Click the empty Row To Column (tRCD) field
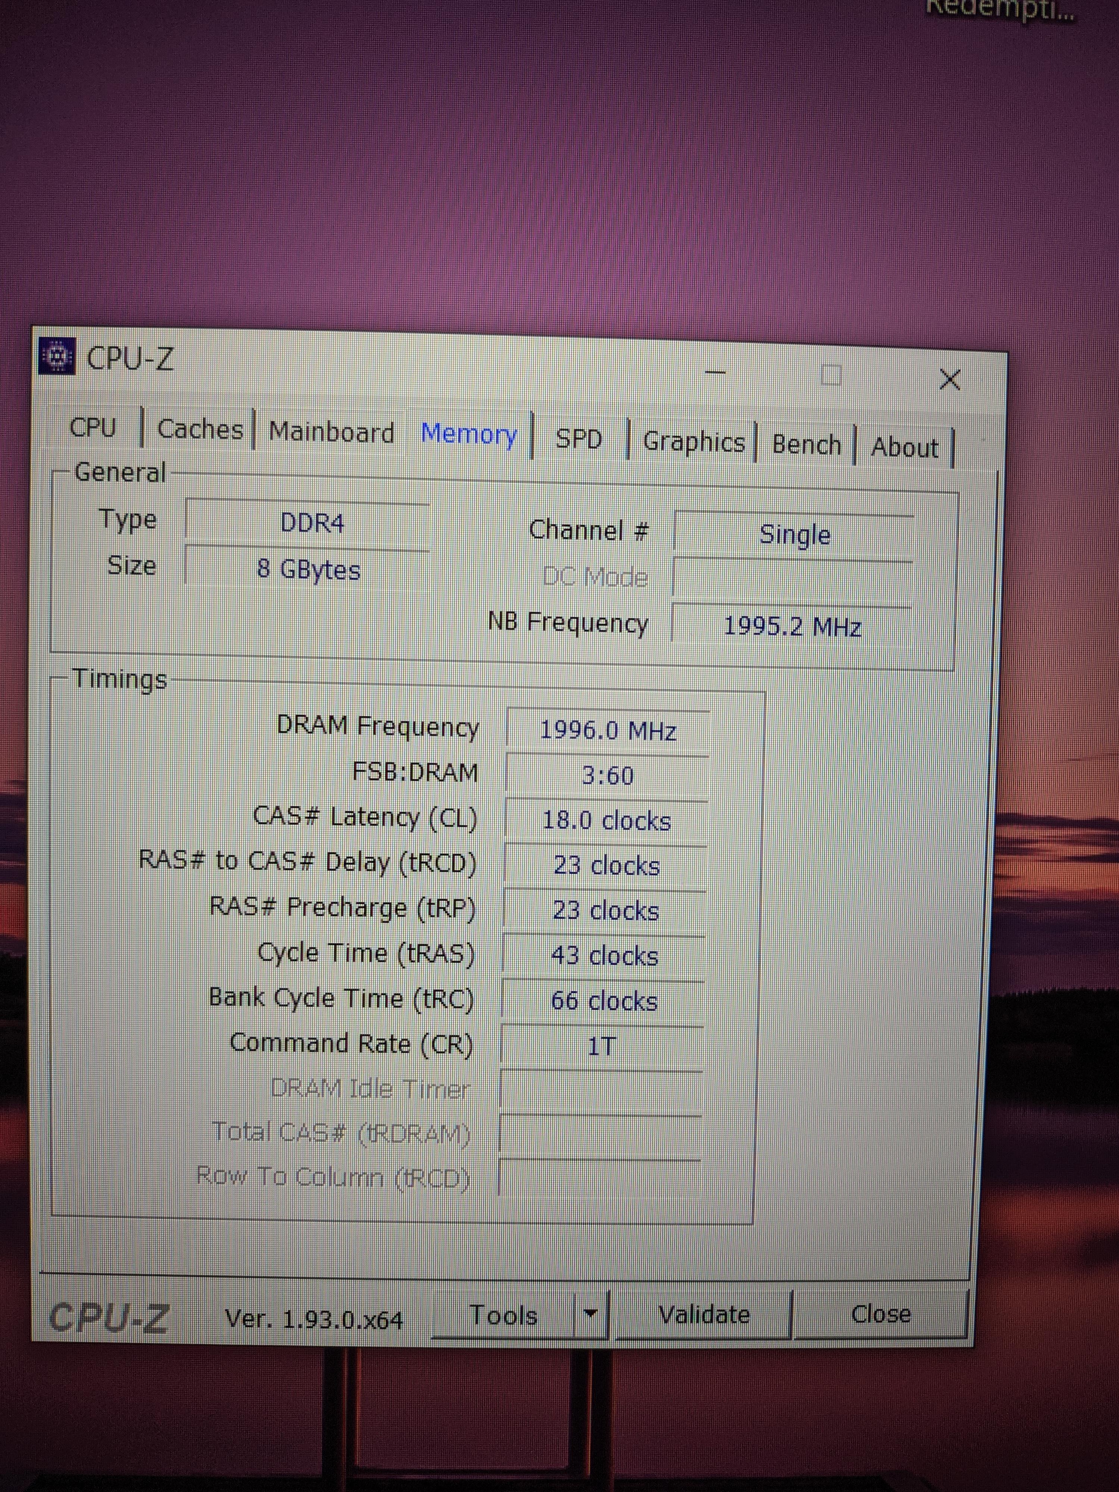1119x1492 pixels. tap(600, 1179)
